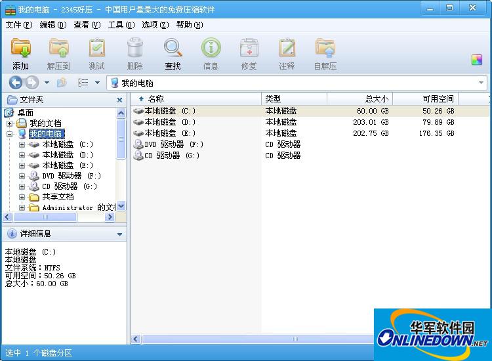Open the address bar path dropdown
492x361 pixels.
pos(481,83)
